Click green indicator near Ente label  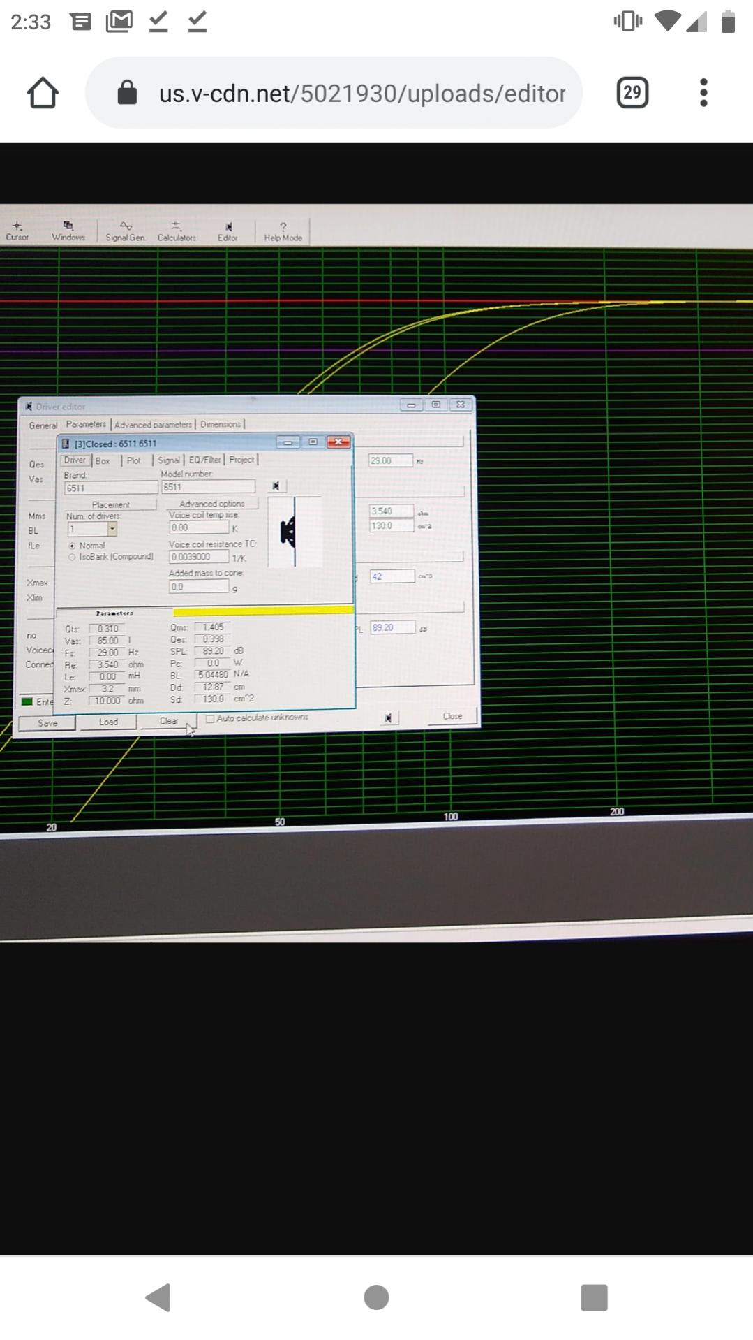(x=27, y=701)
